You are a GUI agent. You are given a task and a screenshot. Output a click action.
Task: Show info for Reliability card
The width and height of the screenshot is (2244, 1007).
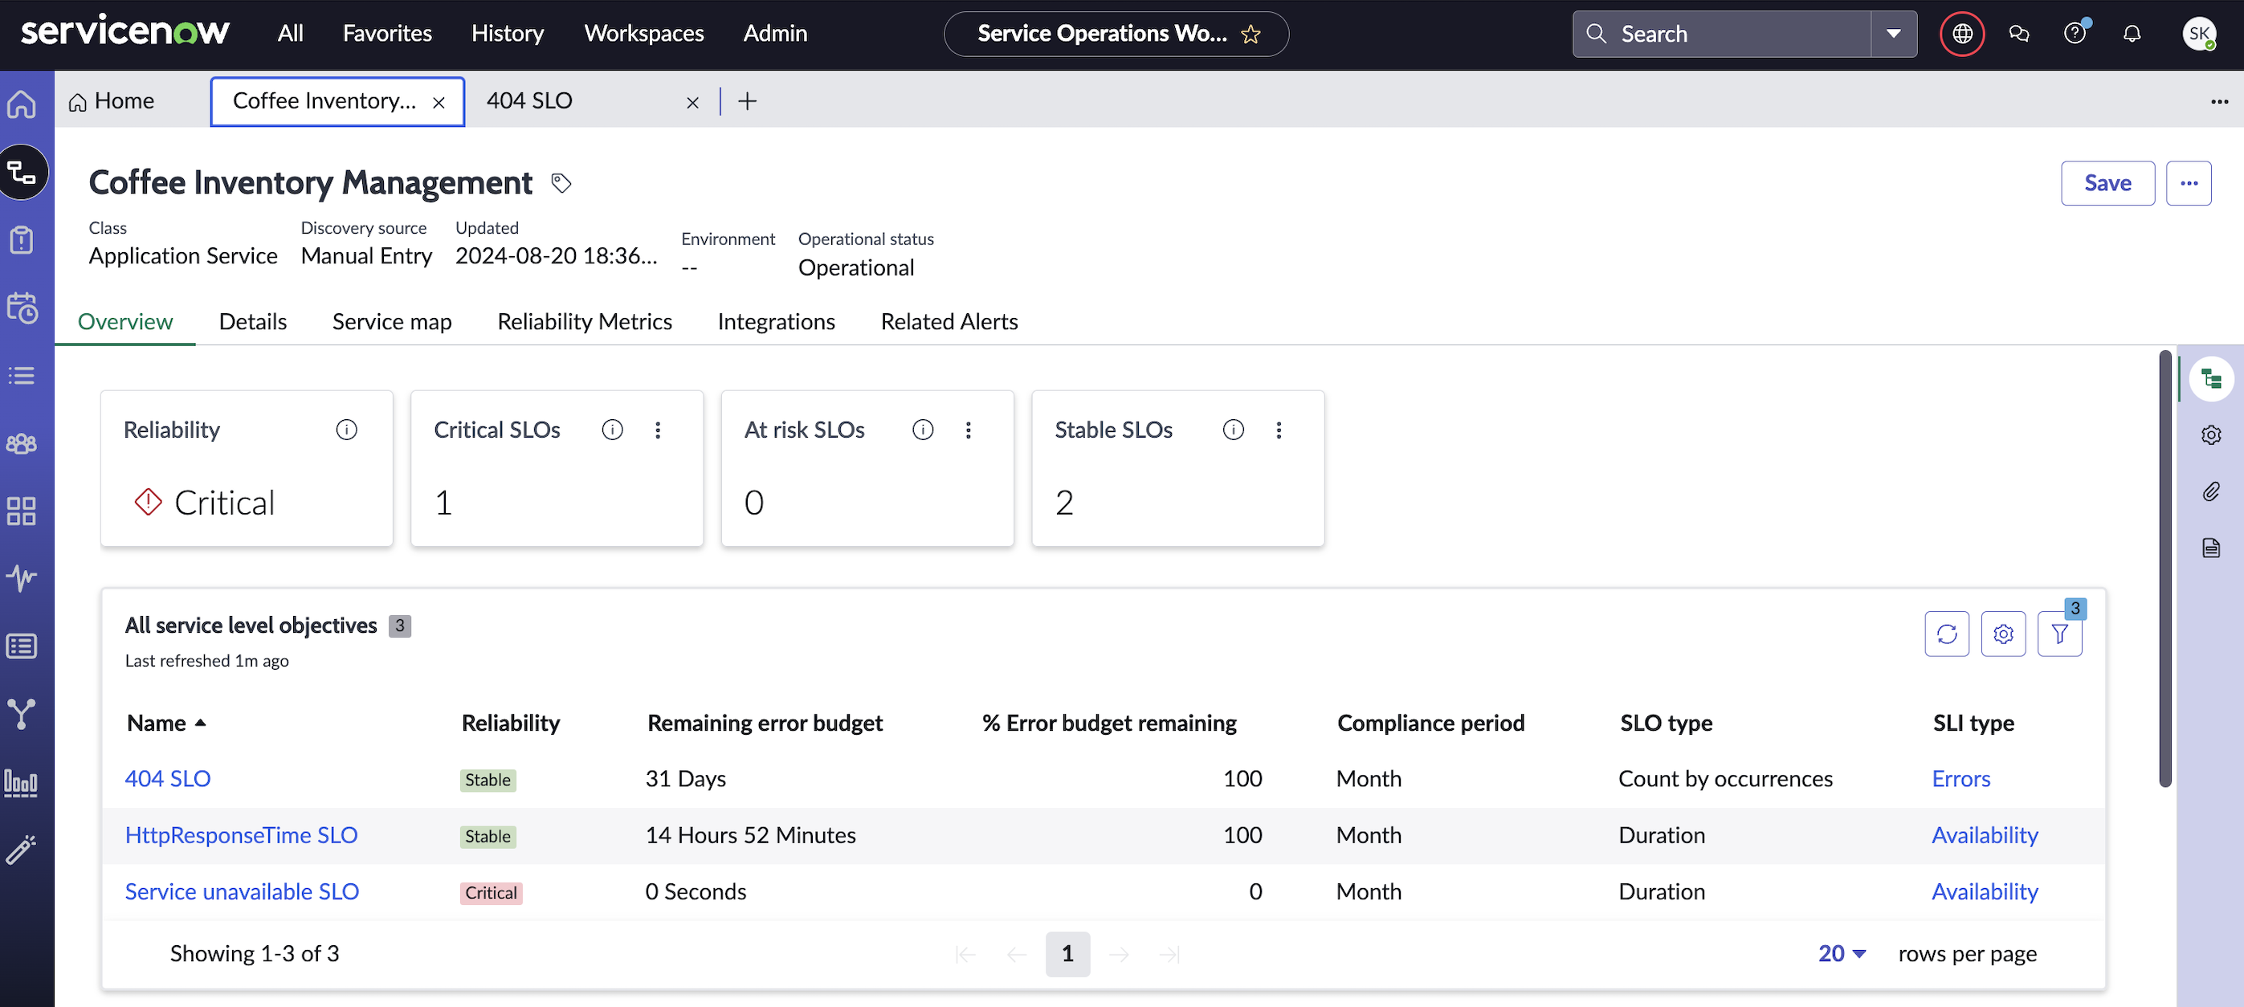point(347,430)
